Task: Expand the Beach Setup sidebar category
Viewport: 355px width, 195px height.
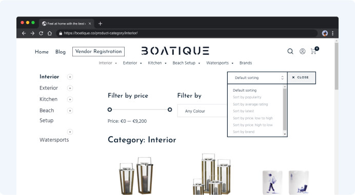Action: point(70,111)
